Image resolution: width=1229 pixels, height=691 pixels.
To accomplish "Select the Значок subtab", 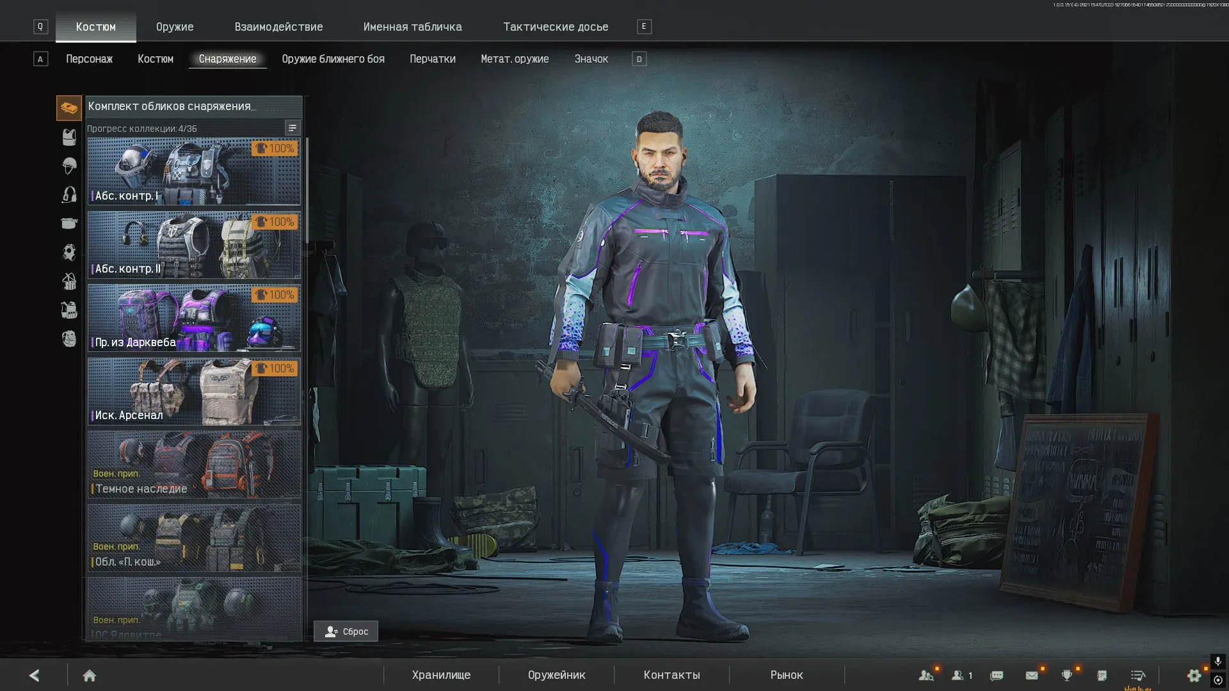I will [x=591, y=59].
